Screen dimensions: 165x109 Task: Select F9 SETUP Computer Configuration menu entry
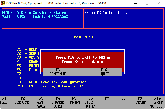coord(51,82)
